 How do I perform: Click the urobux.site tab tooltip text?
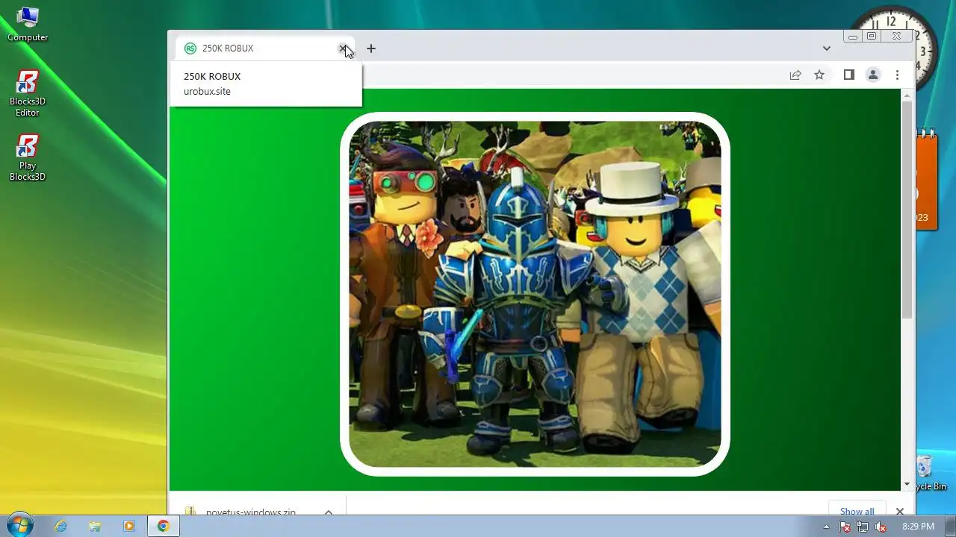[x=207, y=91]
